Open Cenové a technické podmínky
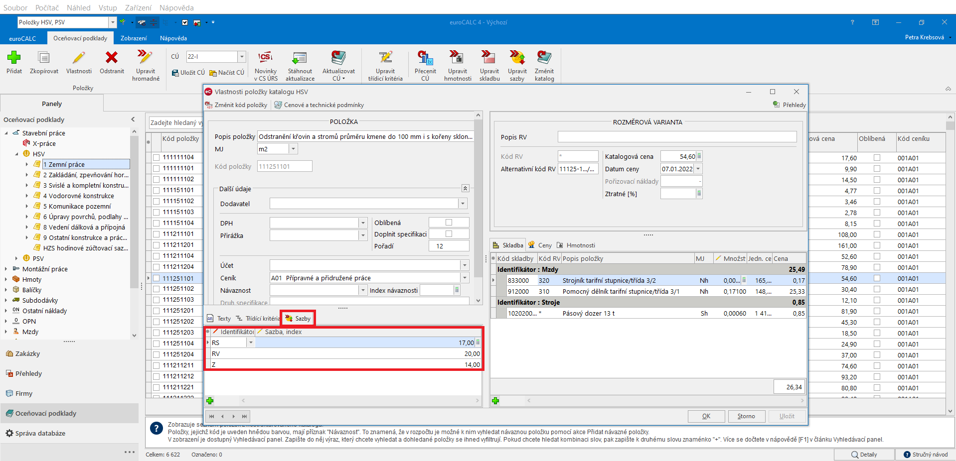 click(x=319, y=105)
